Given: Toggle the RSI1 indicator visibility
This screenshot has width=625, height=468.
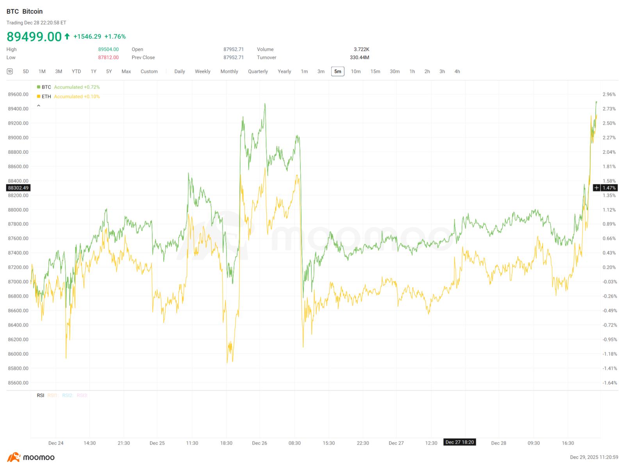Looking at the screenshot, I should pyautogui.click(x=53, y=395).
